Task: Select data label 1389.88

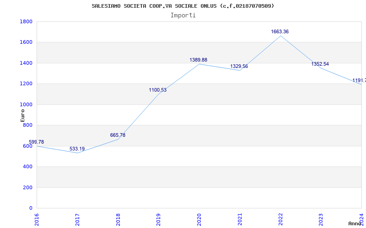Action: [199, 60]
